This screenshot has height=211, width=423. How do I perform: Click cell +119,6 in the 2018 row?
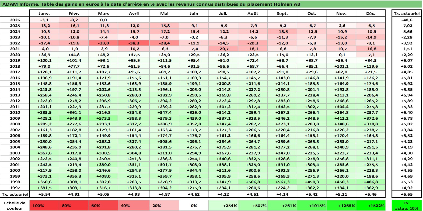point(371,66)
